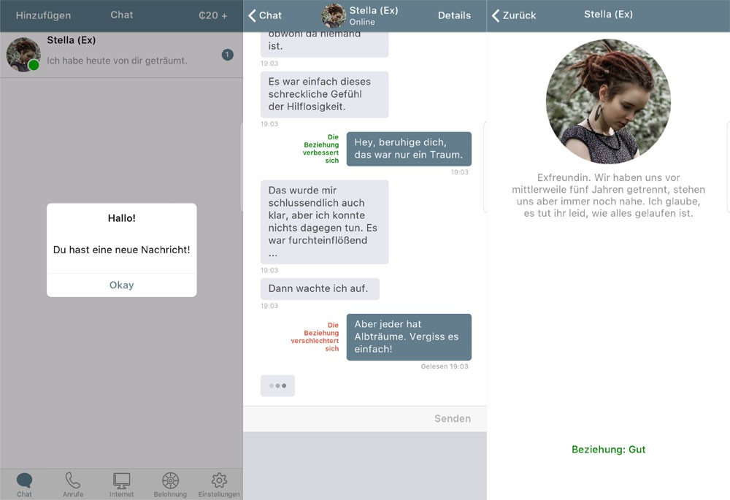Tap Hinzufügen to add a contact

[43, 15]
